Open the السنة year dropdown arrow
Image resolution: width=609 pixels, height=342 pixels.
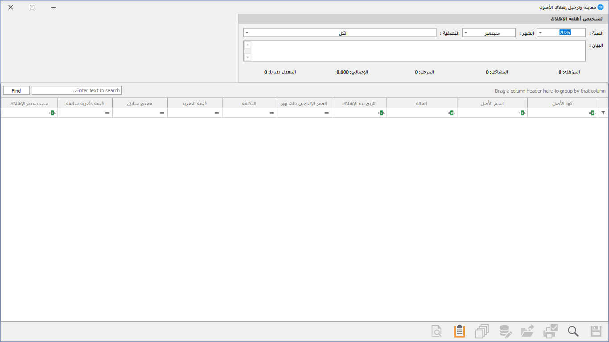click(x=540, y=33)
